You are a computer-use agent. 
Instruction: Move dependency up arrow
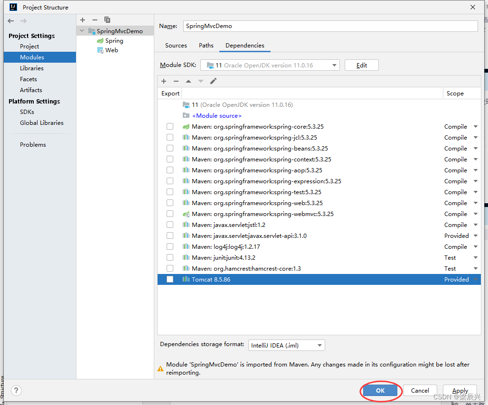coord(188,81)
